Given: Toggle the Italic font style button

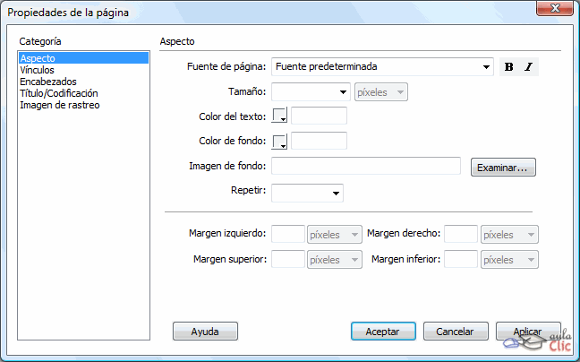Looking at the screenshot, I should 528,67.
